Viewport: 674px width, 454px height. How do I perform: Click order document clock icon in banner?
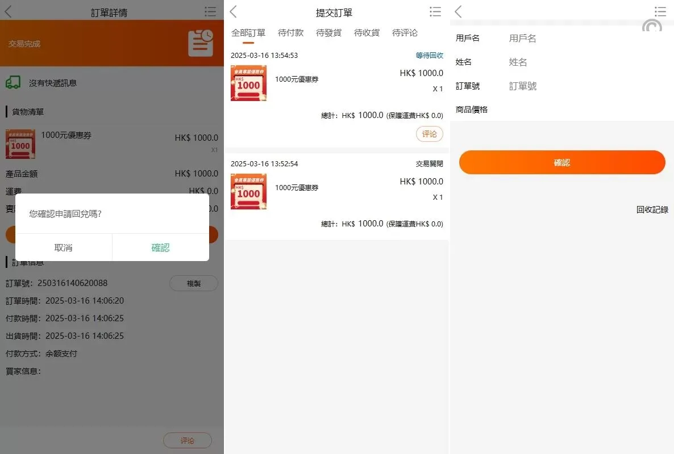(201, 43)
